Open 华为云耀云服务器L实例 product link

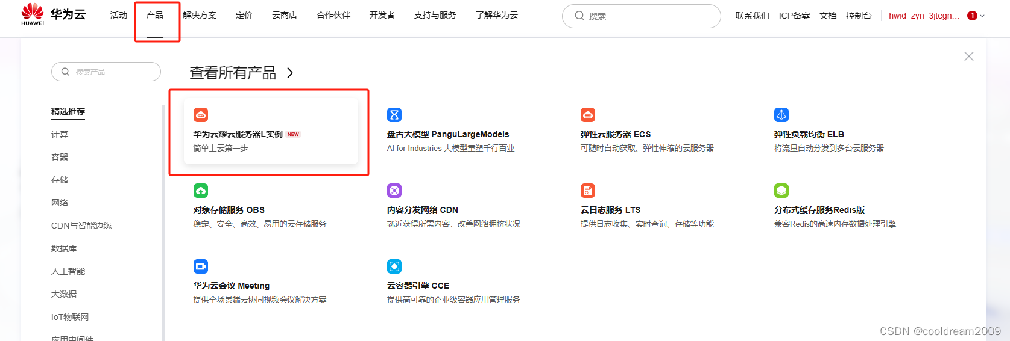[x=238, y=134]
